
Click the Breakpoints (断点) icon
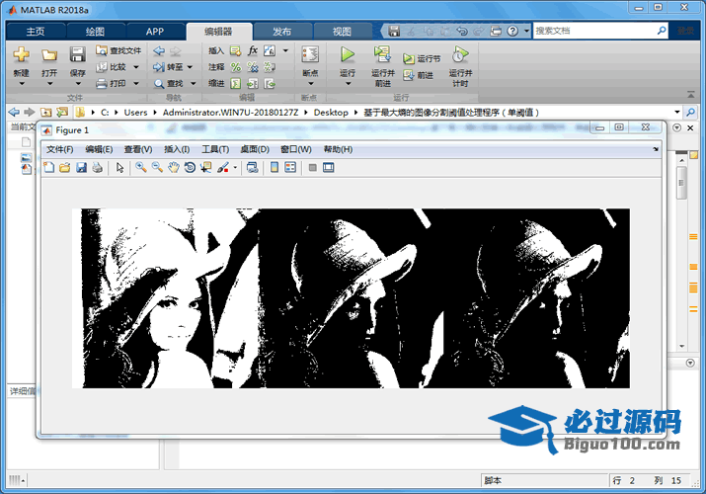(x=310, y=54)
